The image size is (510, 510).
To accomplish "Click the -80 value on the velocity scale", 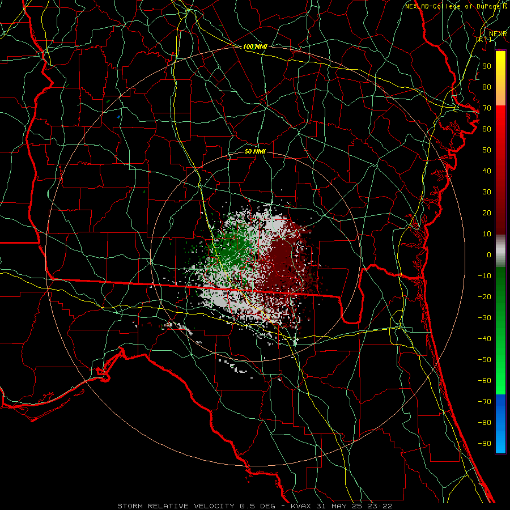I will coord(484,423).
